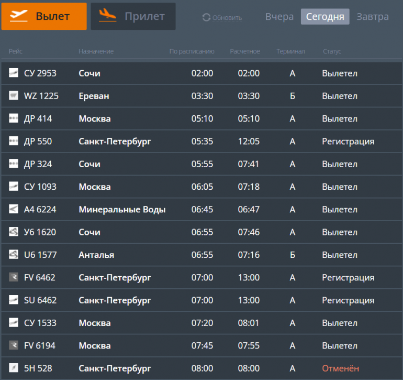Click the airline icon next to ДР 550
The image size is (403, 380).
click(14, 141)
